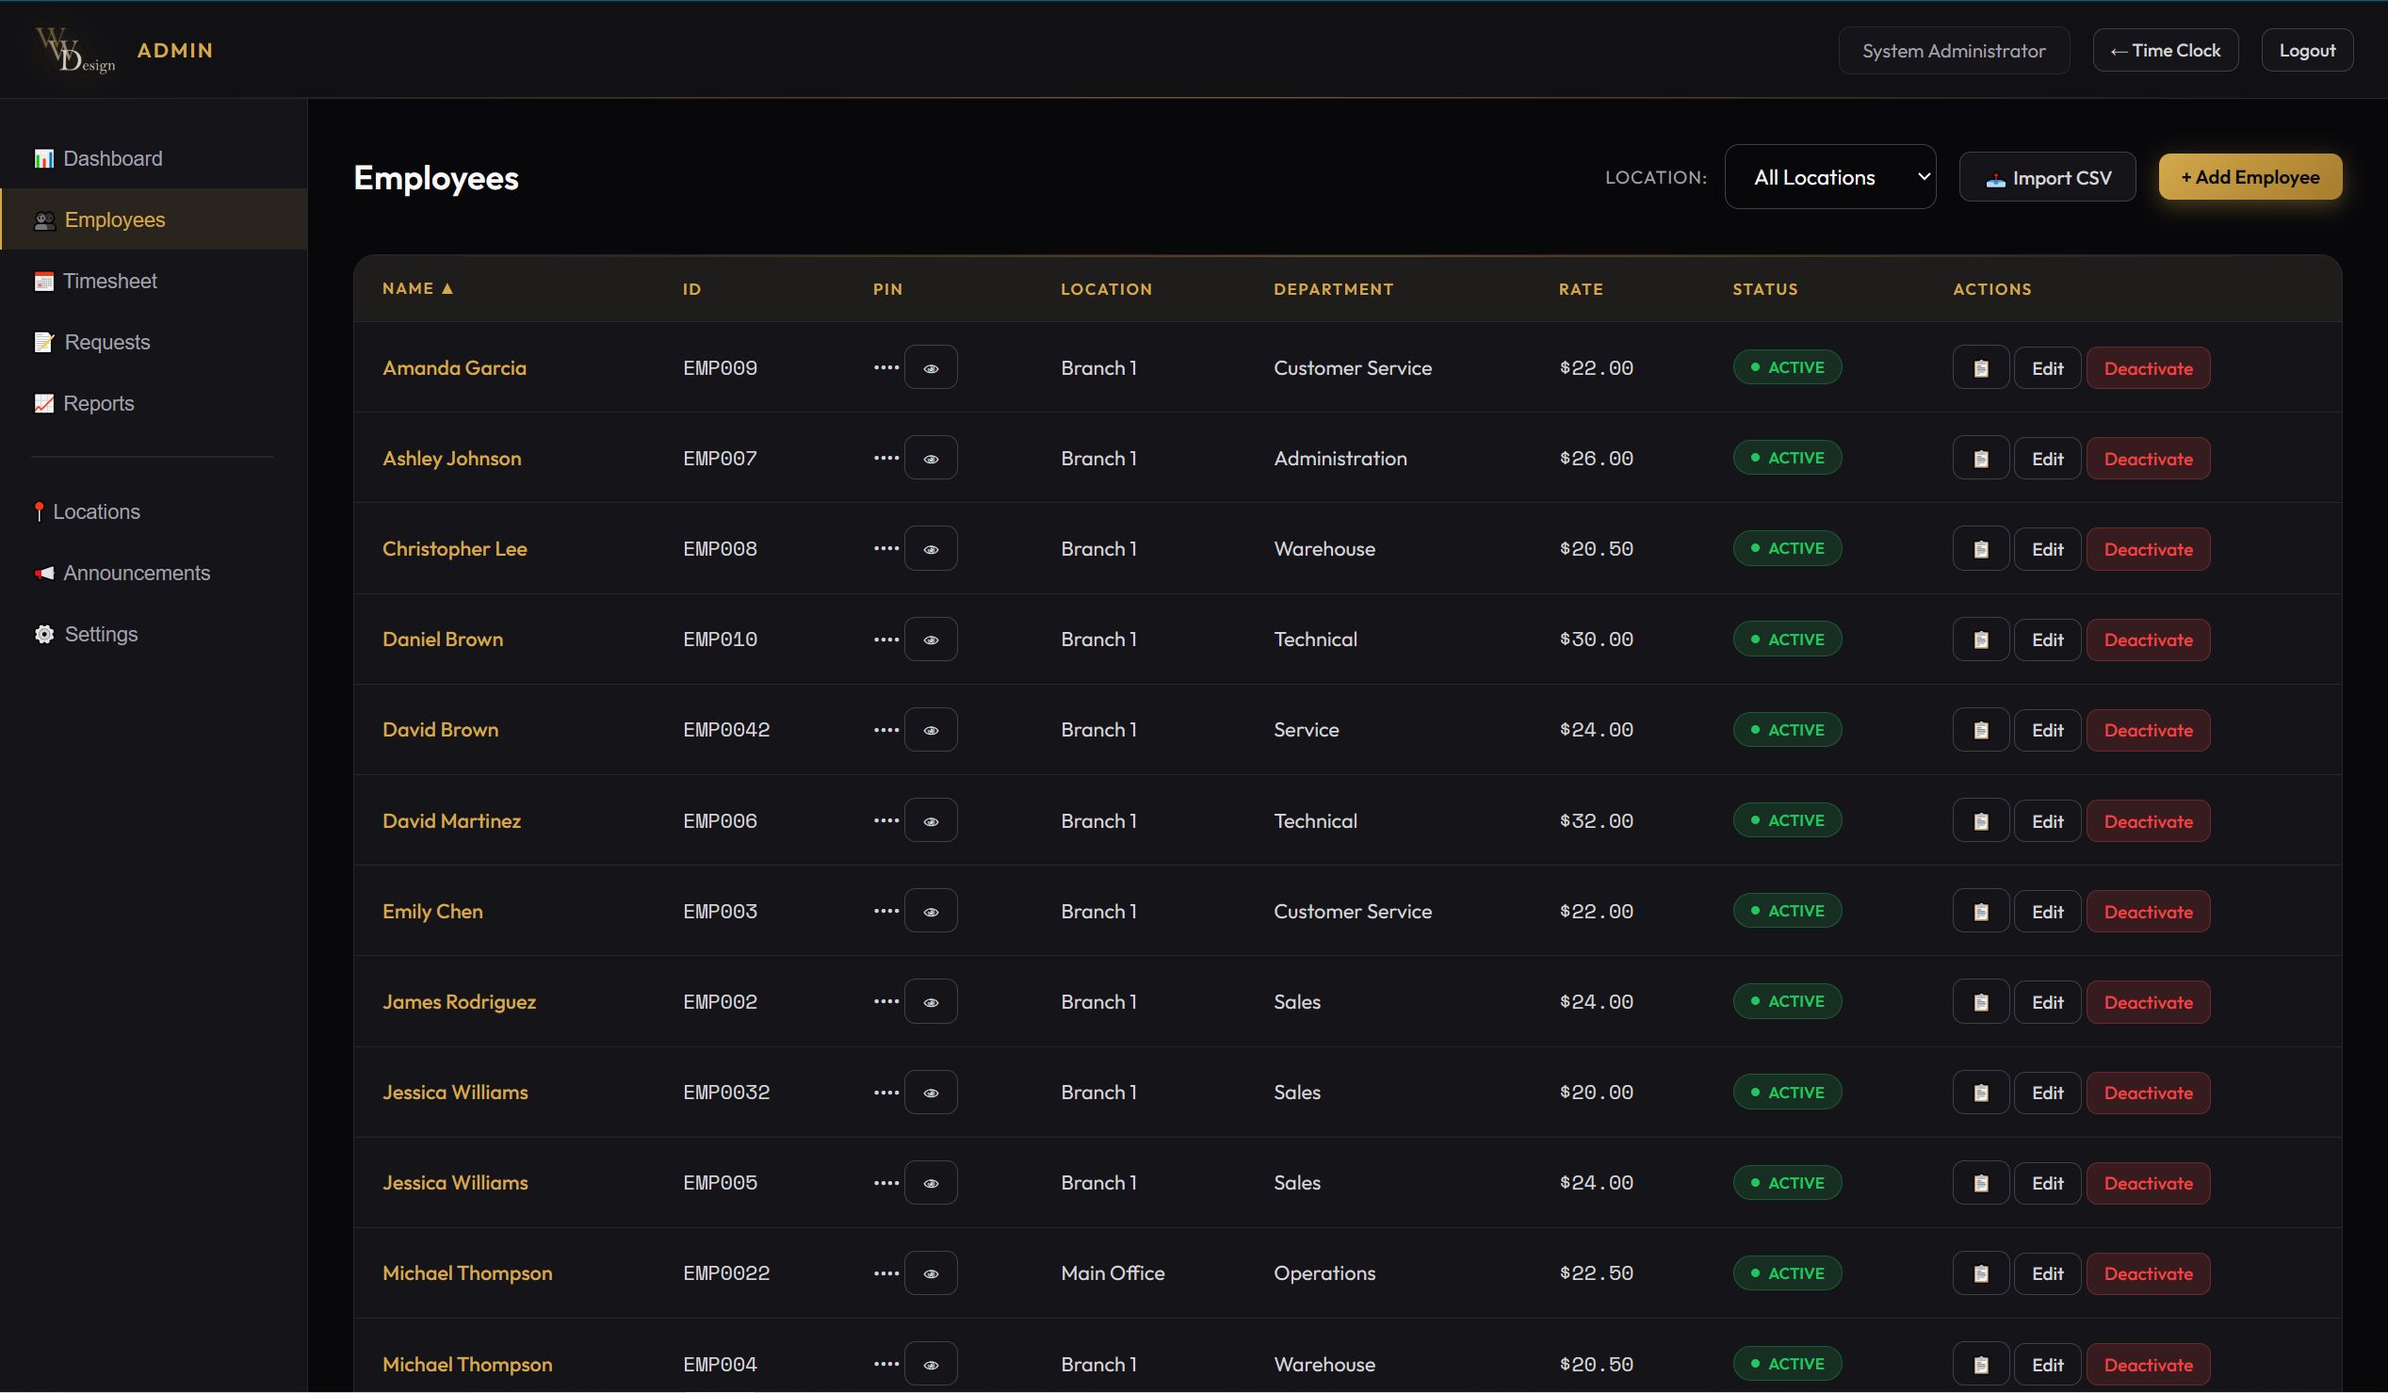Click the Add Employee button
Image resolution: width=2388 pixels, height=1393 pixels.
pyautogui.click(x=2249, y=177)
